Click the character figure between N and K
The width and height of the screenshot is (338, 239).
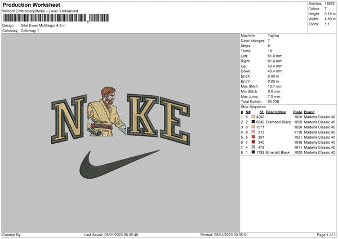pos(107,112)
